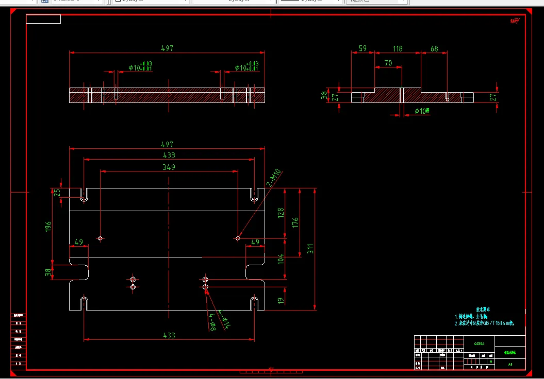Click the empty white rectangle in the frame's upper-left corner
Screen dimensions: 544x379
pos(43,19)
